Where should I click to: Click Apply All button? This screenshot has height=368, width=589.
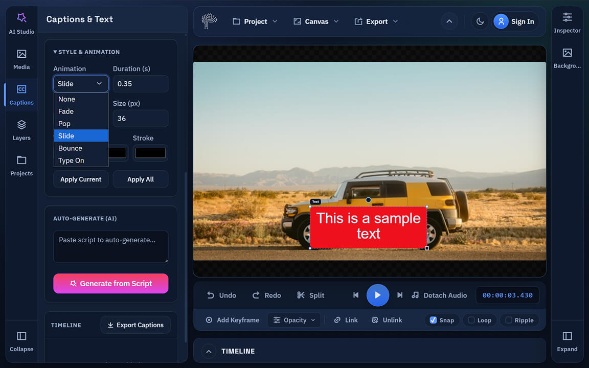141,179
